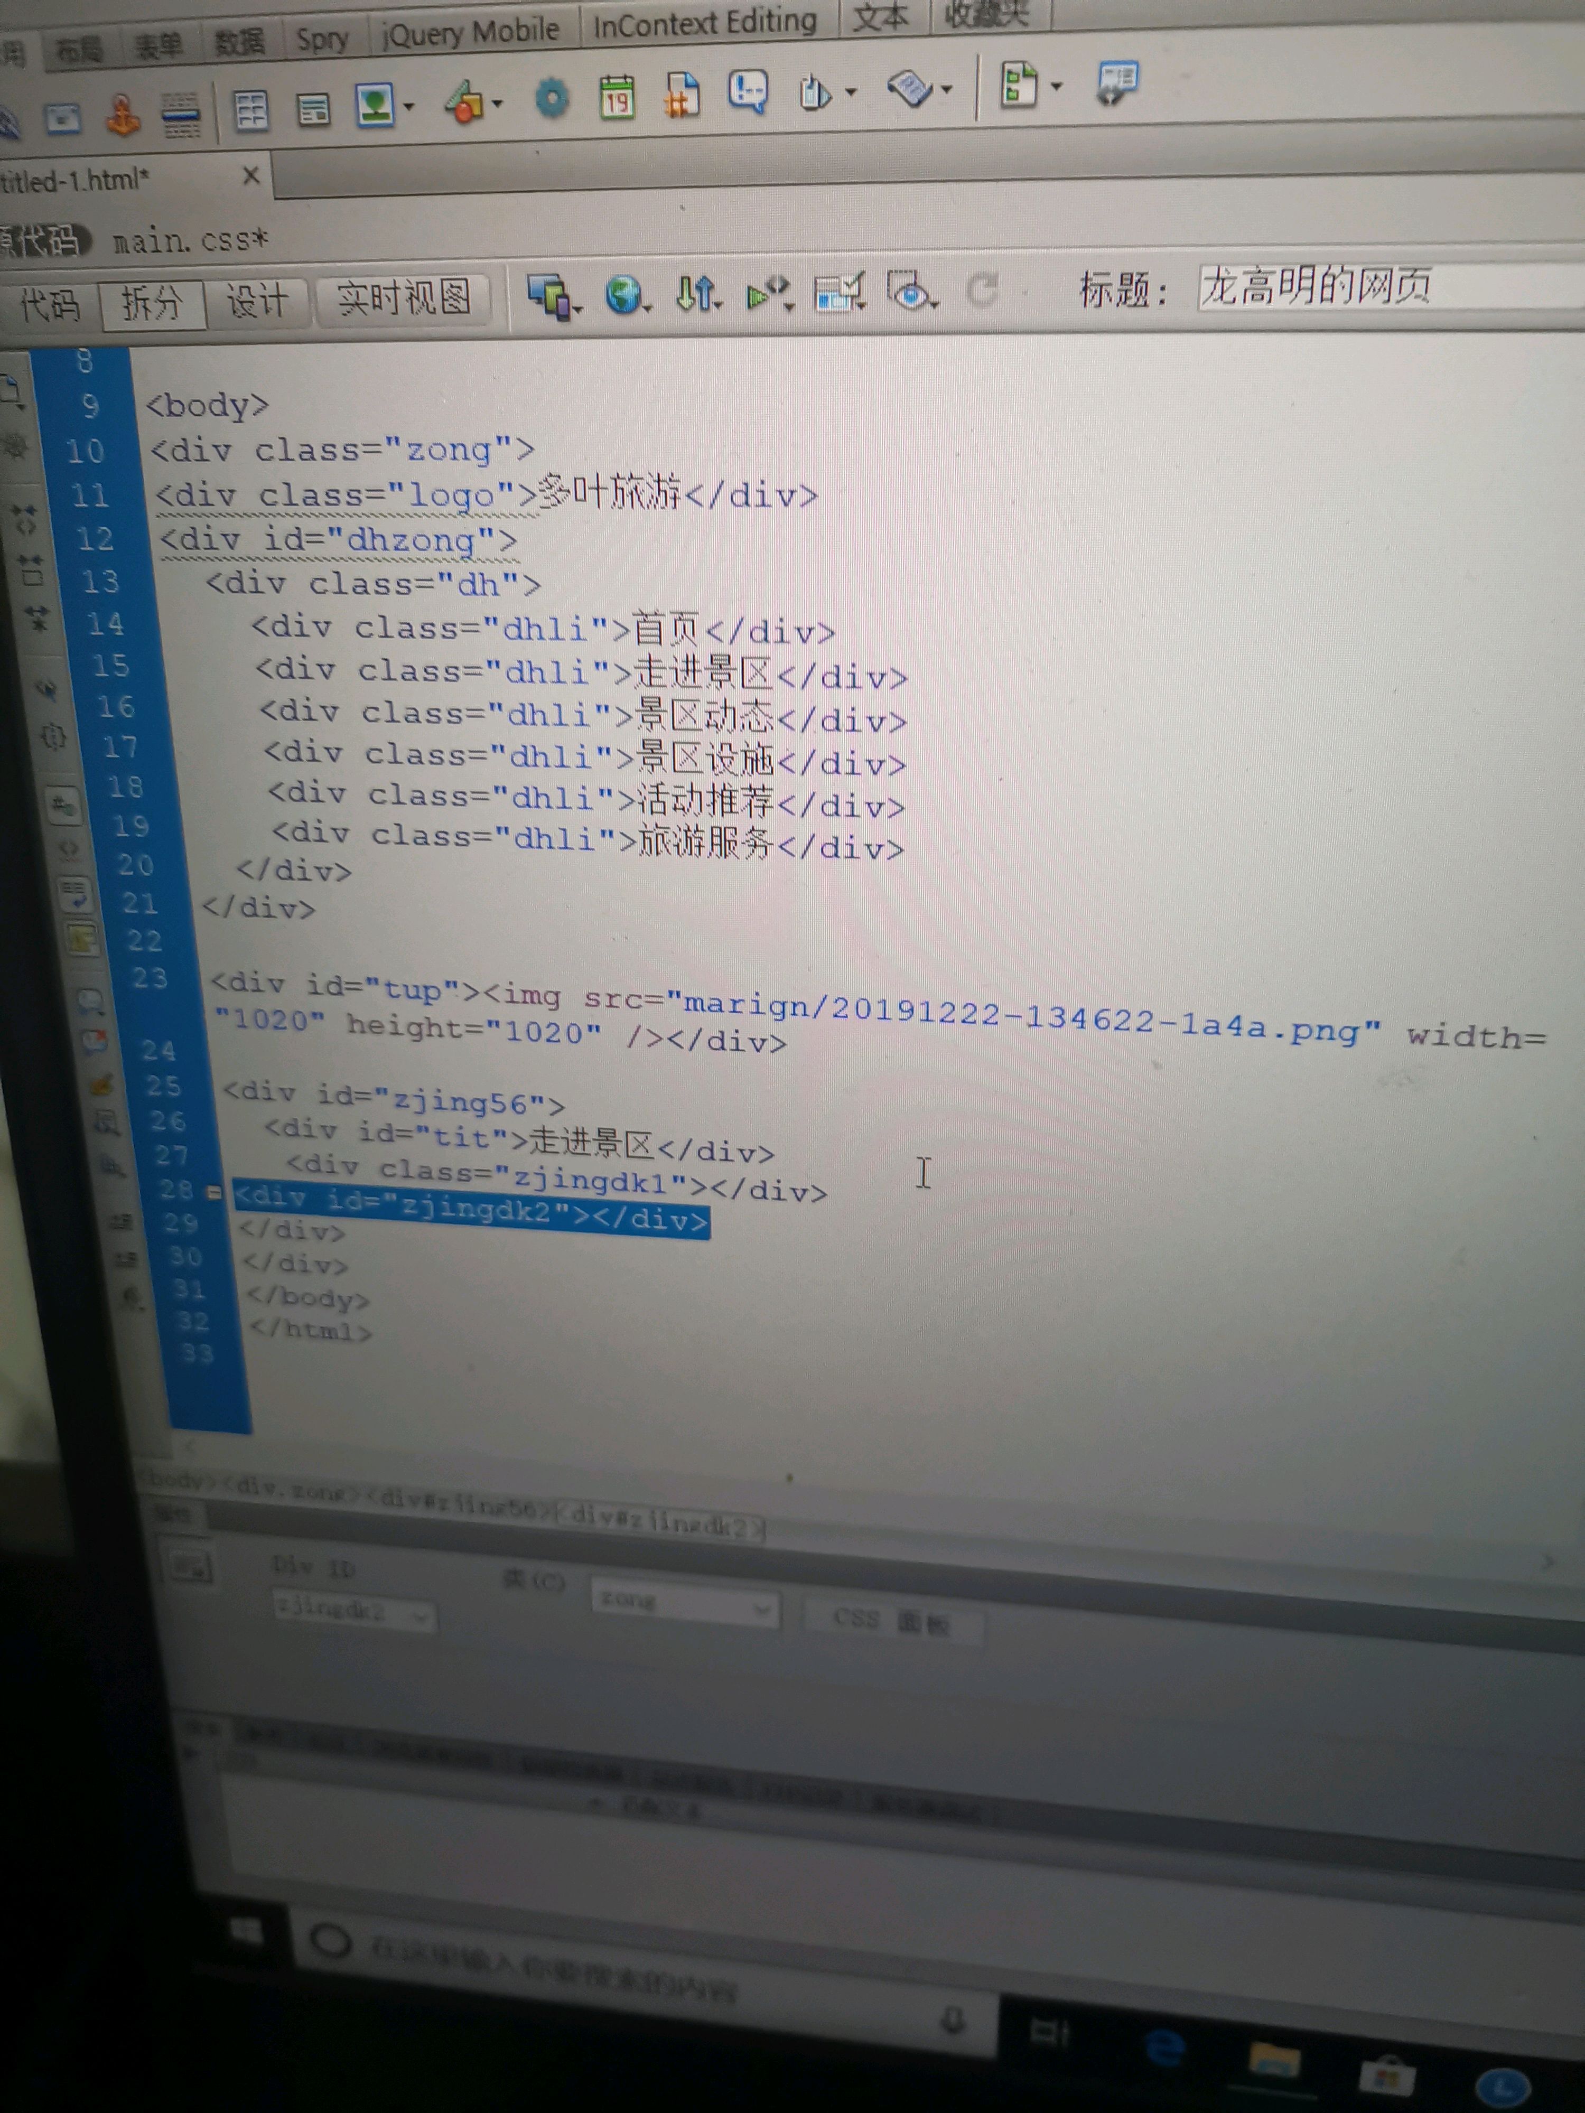Open the Images icon dropdown arrow
Image resolution: width=1585 pixels, height=2113 pixels.
(x=409, y=106)
